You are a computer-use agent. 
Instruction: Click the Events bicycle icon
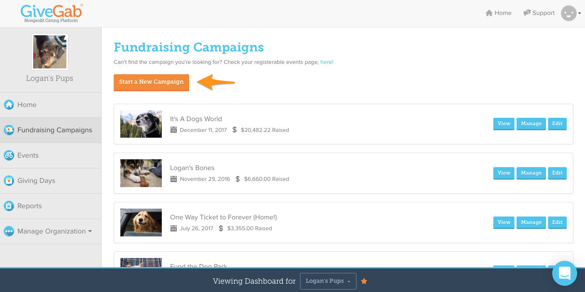coord(9,155)
